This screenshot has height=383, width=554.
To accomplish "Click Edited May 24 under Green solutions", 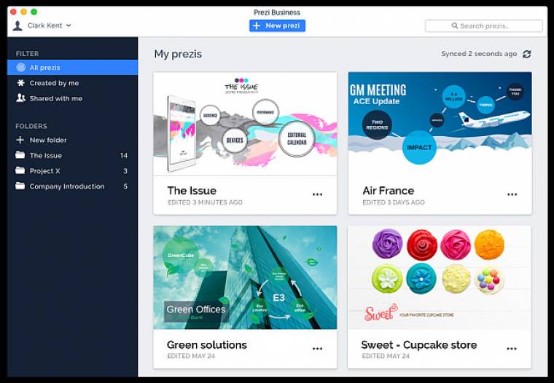I will pyautogui.click(x=191, y=356).
